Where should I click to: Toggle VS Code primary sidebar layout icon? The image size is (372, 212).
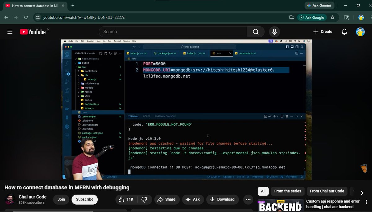tap(287, 47)
